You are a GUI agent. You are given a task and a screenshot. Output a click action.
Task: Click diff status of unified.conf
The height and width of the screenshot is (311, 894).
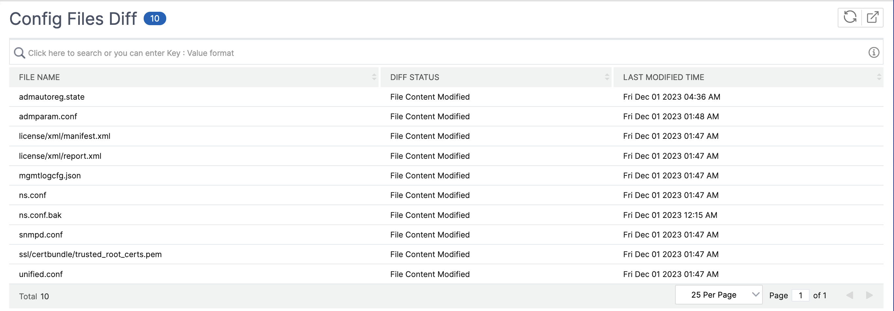pyautogui.click(x=430, y=274)
